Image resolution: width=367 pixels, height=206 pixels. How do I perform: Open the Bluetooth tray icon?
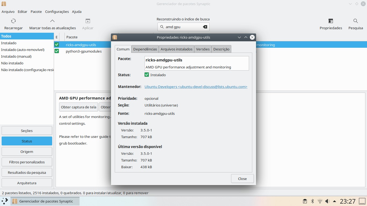[312, 201]
